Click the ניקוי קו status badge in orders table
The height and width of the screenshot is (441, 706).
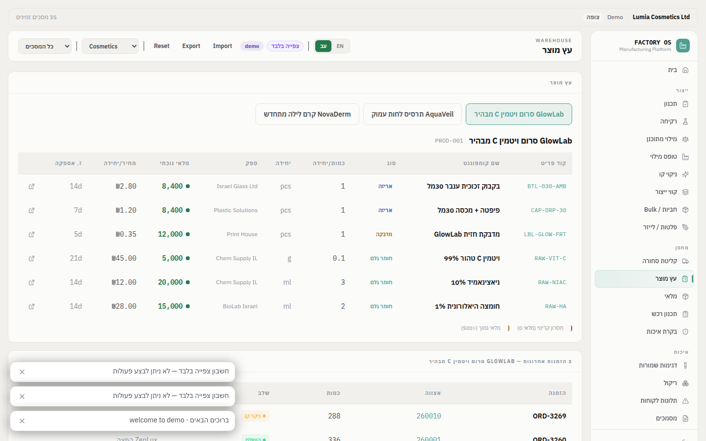pos(255,416)
